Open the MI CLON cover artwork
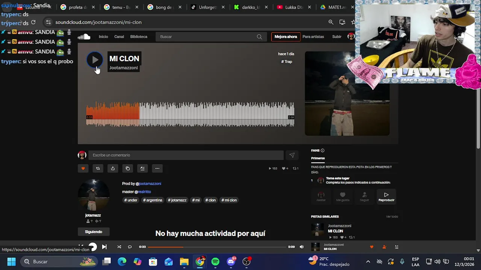 coord(347,93)
